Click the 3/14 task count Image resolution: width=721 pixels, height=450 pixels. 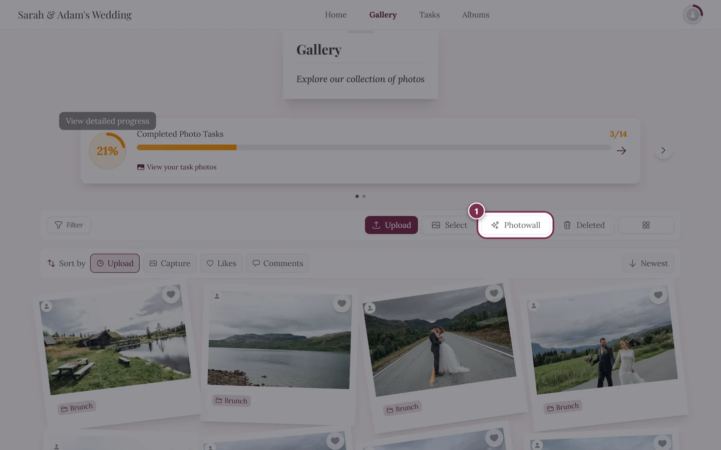(x=618, y=134)
